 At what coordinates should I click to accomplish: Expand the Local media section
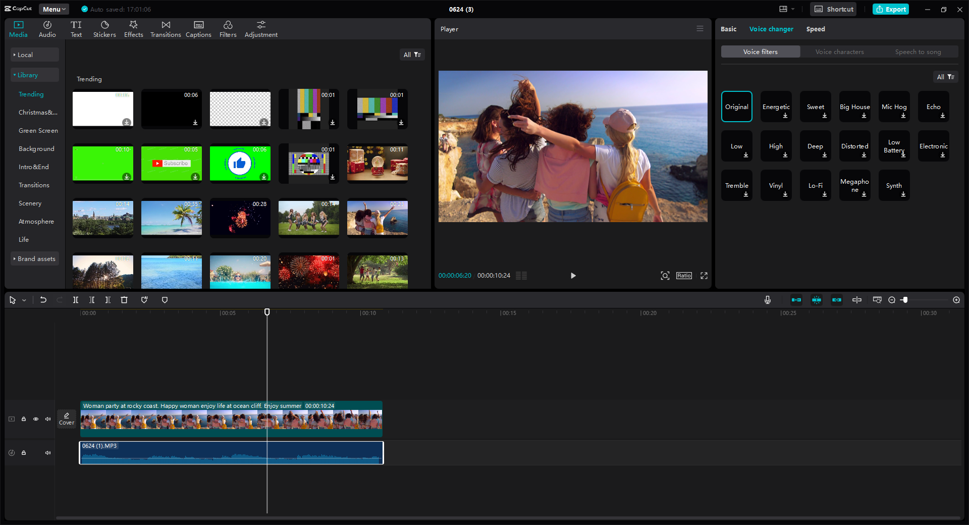(34, 55)
